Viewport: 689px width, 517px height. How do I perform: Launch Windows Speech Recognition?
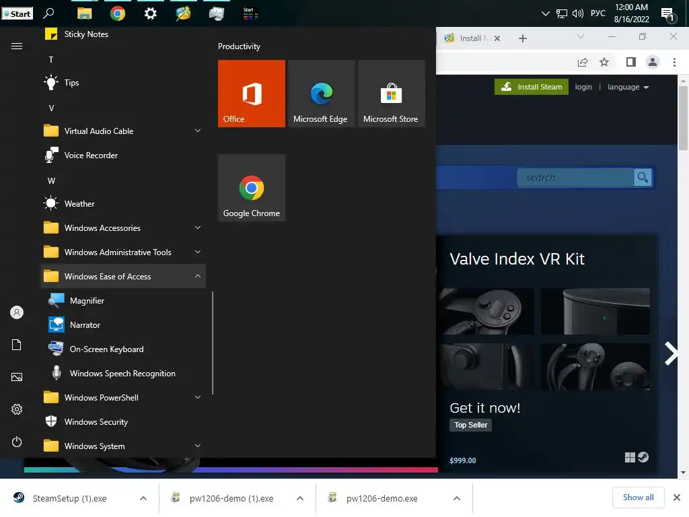(123, 373)
